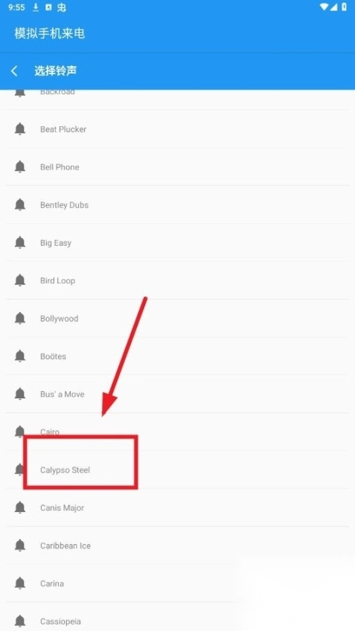Tap the bell icon beside Canis Major

[20, 508]
